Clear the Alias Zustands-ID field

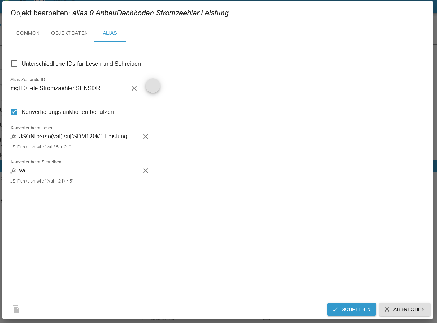(x=134, y=88)
